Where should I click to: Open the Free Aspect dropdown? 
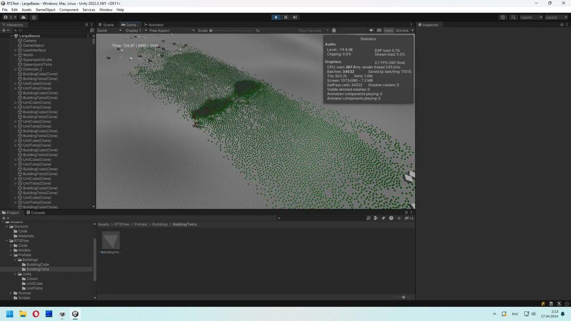172,31
